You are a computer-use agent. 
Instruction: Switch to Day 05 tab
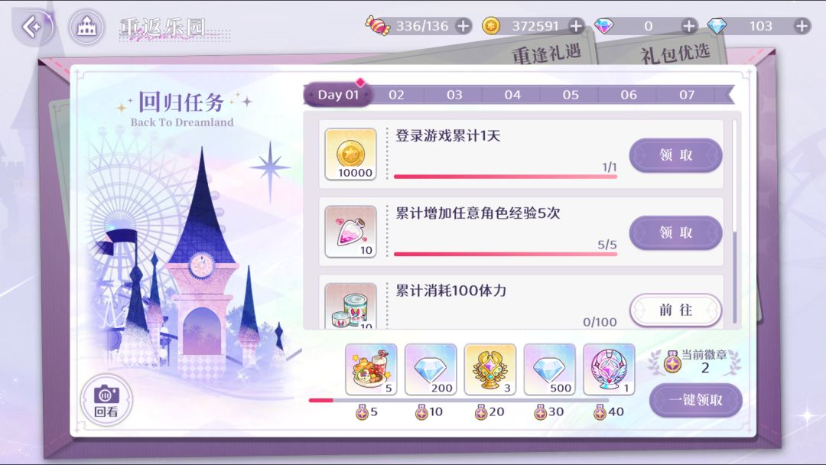[571, 95]
